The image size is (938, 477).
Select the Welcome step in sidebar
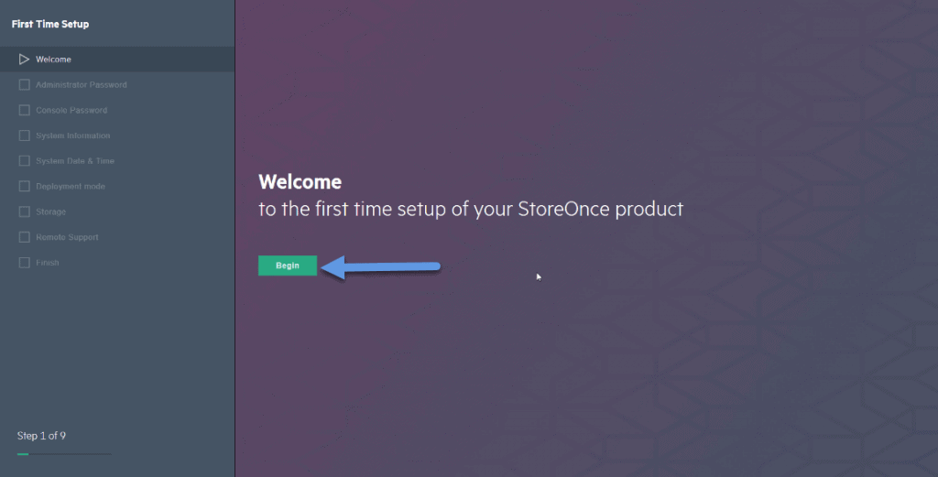point(117,60)
